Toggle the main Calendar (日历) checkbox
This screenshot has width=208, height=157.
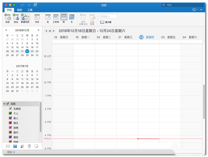pos(8,104)
